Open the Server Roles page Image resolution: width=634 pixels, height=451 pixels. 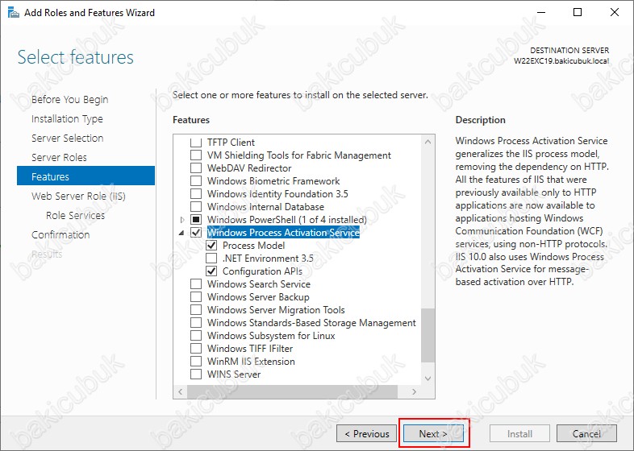(x=59, y=158)
